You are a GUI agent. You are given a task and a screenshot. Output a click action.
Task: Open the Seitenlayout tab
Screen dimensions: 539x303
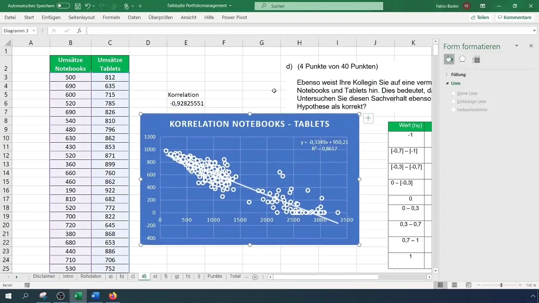81,17
